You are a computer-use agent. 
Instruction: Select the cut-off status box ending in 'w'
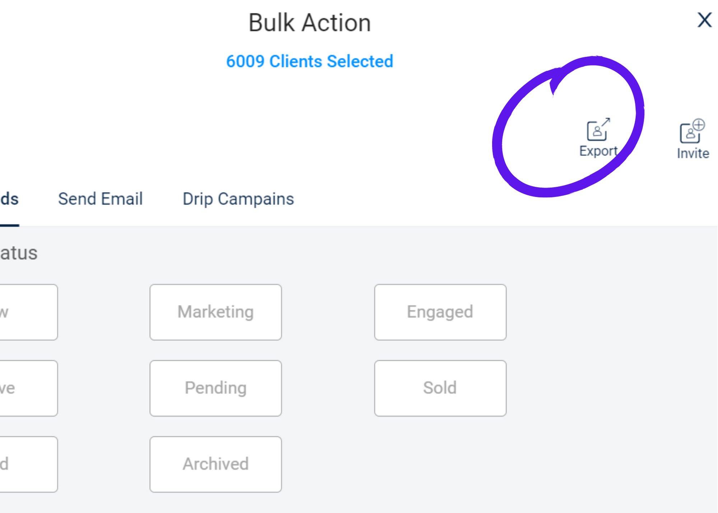coord(29,312)
